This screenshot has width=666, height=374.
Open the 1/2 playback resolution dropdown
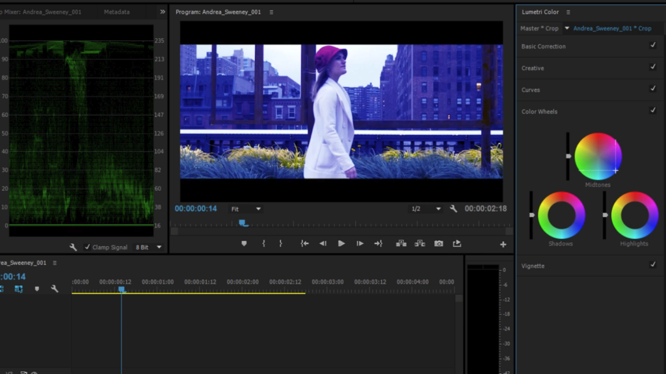click(x=426, y=209)
